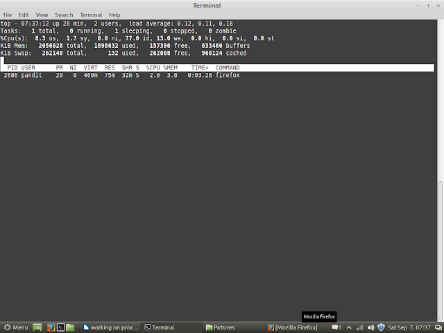The width and height of the screenshot is (444, 333).
Task: Click buffers value 633460
Action: click(x=212, y=46)
